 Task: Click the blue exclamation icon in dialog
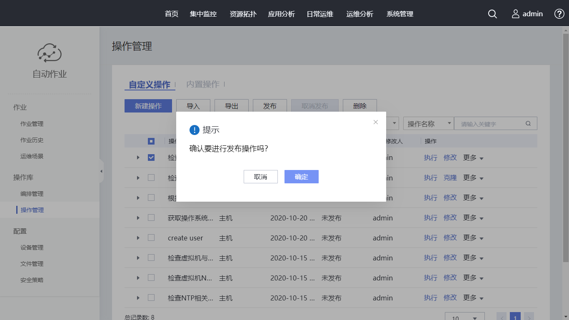coord(195,130)
